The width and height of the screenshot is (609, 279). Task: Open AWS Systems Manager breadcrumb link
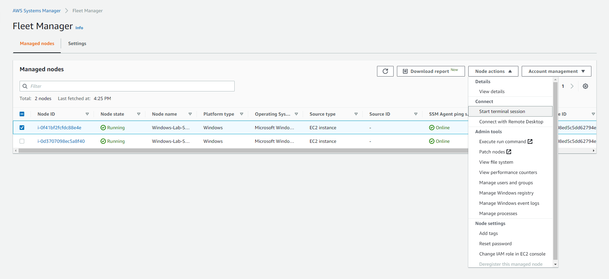(x=37, y=11)
